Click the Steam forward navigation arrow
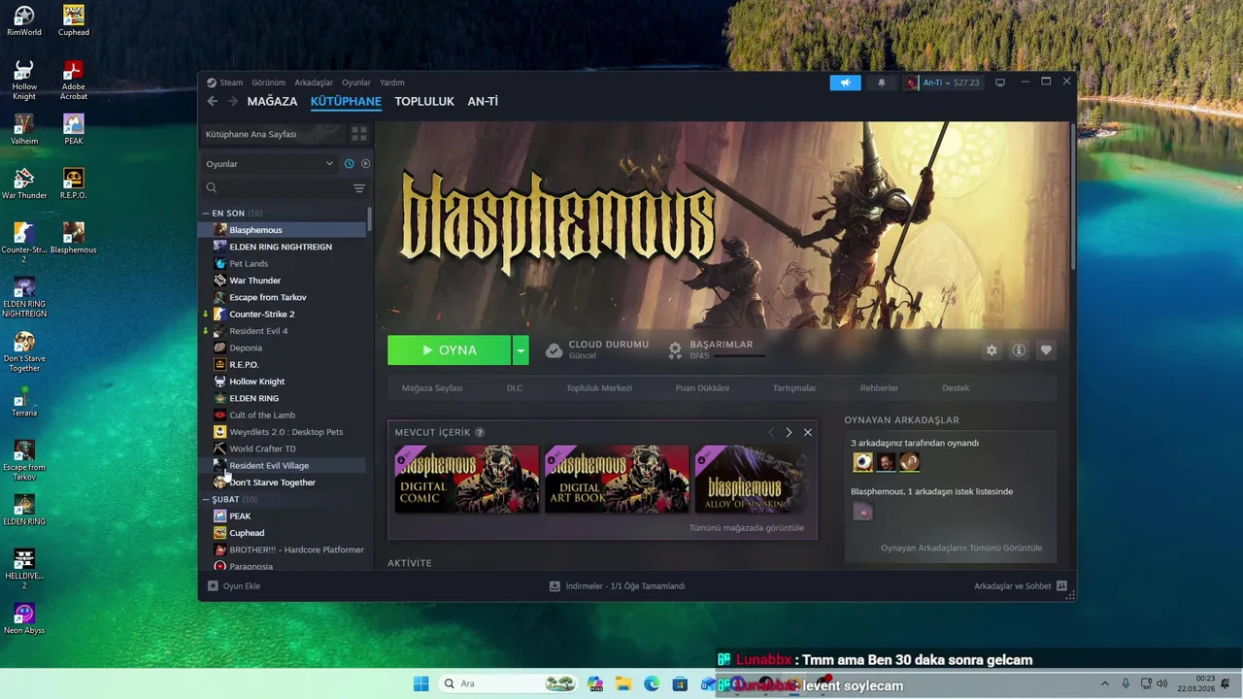Image resolution: width=1243 pixels, height=699 pixels. coord(233,101)
